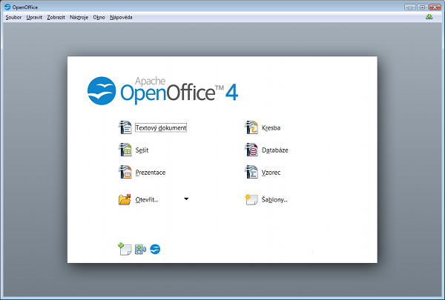Create a new Kresba drawing
The image size is (445, 300).
(x=271, y=128)
